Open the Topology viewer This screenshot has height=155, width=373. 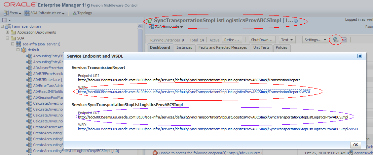[82, 13]
